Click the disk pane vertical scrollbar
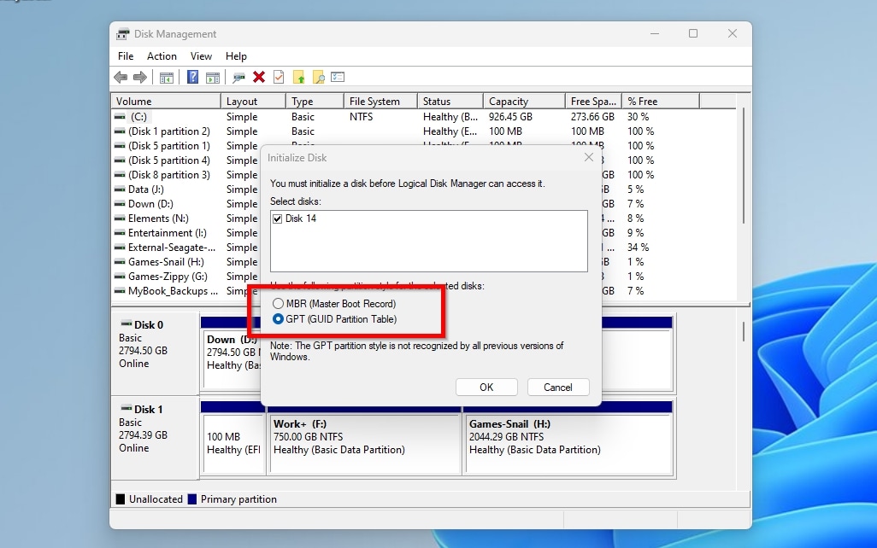 [x=744, y=331]
